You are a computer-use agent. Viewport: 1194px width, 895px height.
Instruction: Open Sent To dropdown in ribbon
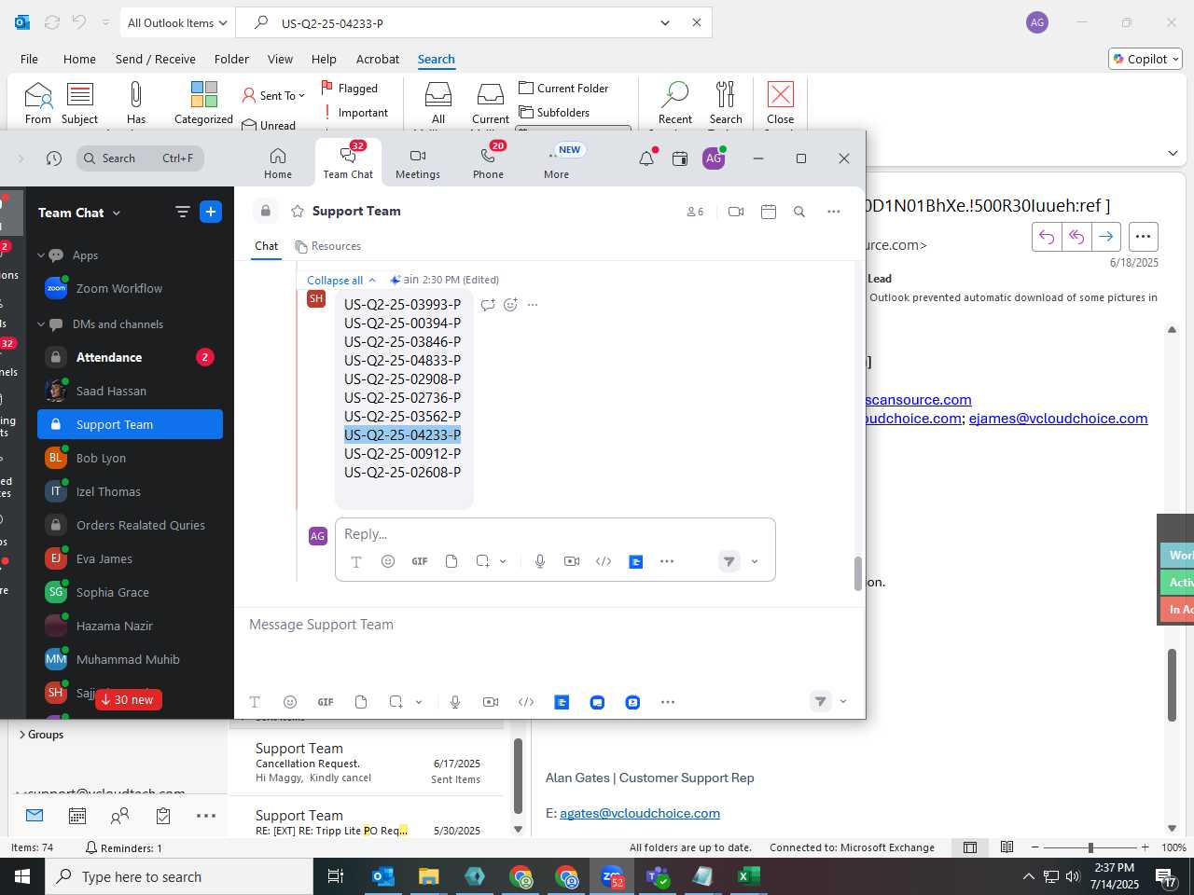(274, 95)
